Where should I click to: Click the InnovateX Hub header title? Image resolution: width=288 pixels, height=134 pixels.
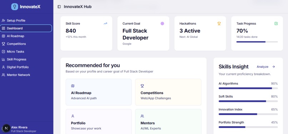(78, 7)
